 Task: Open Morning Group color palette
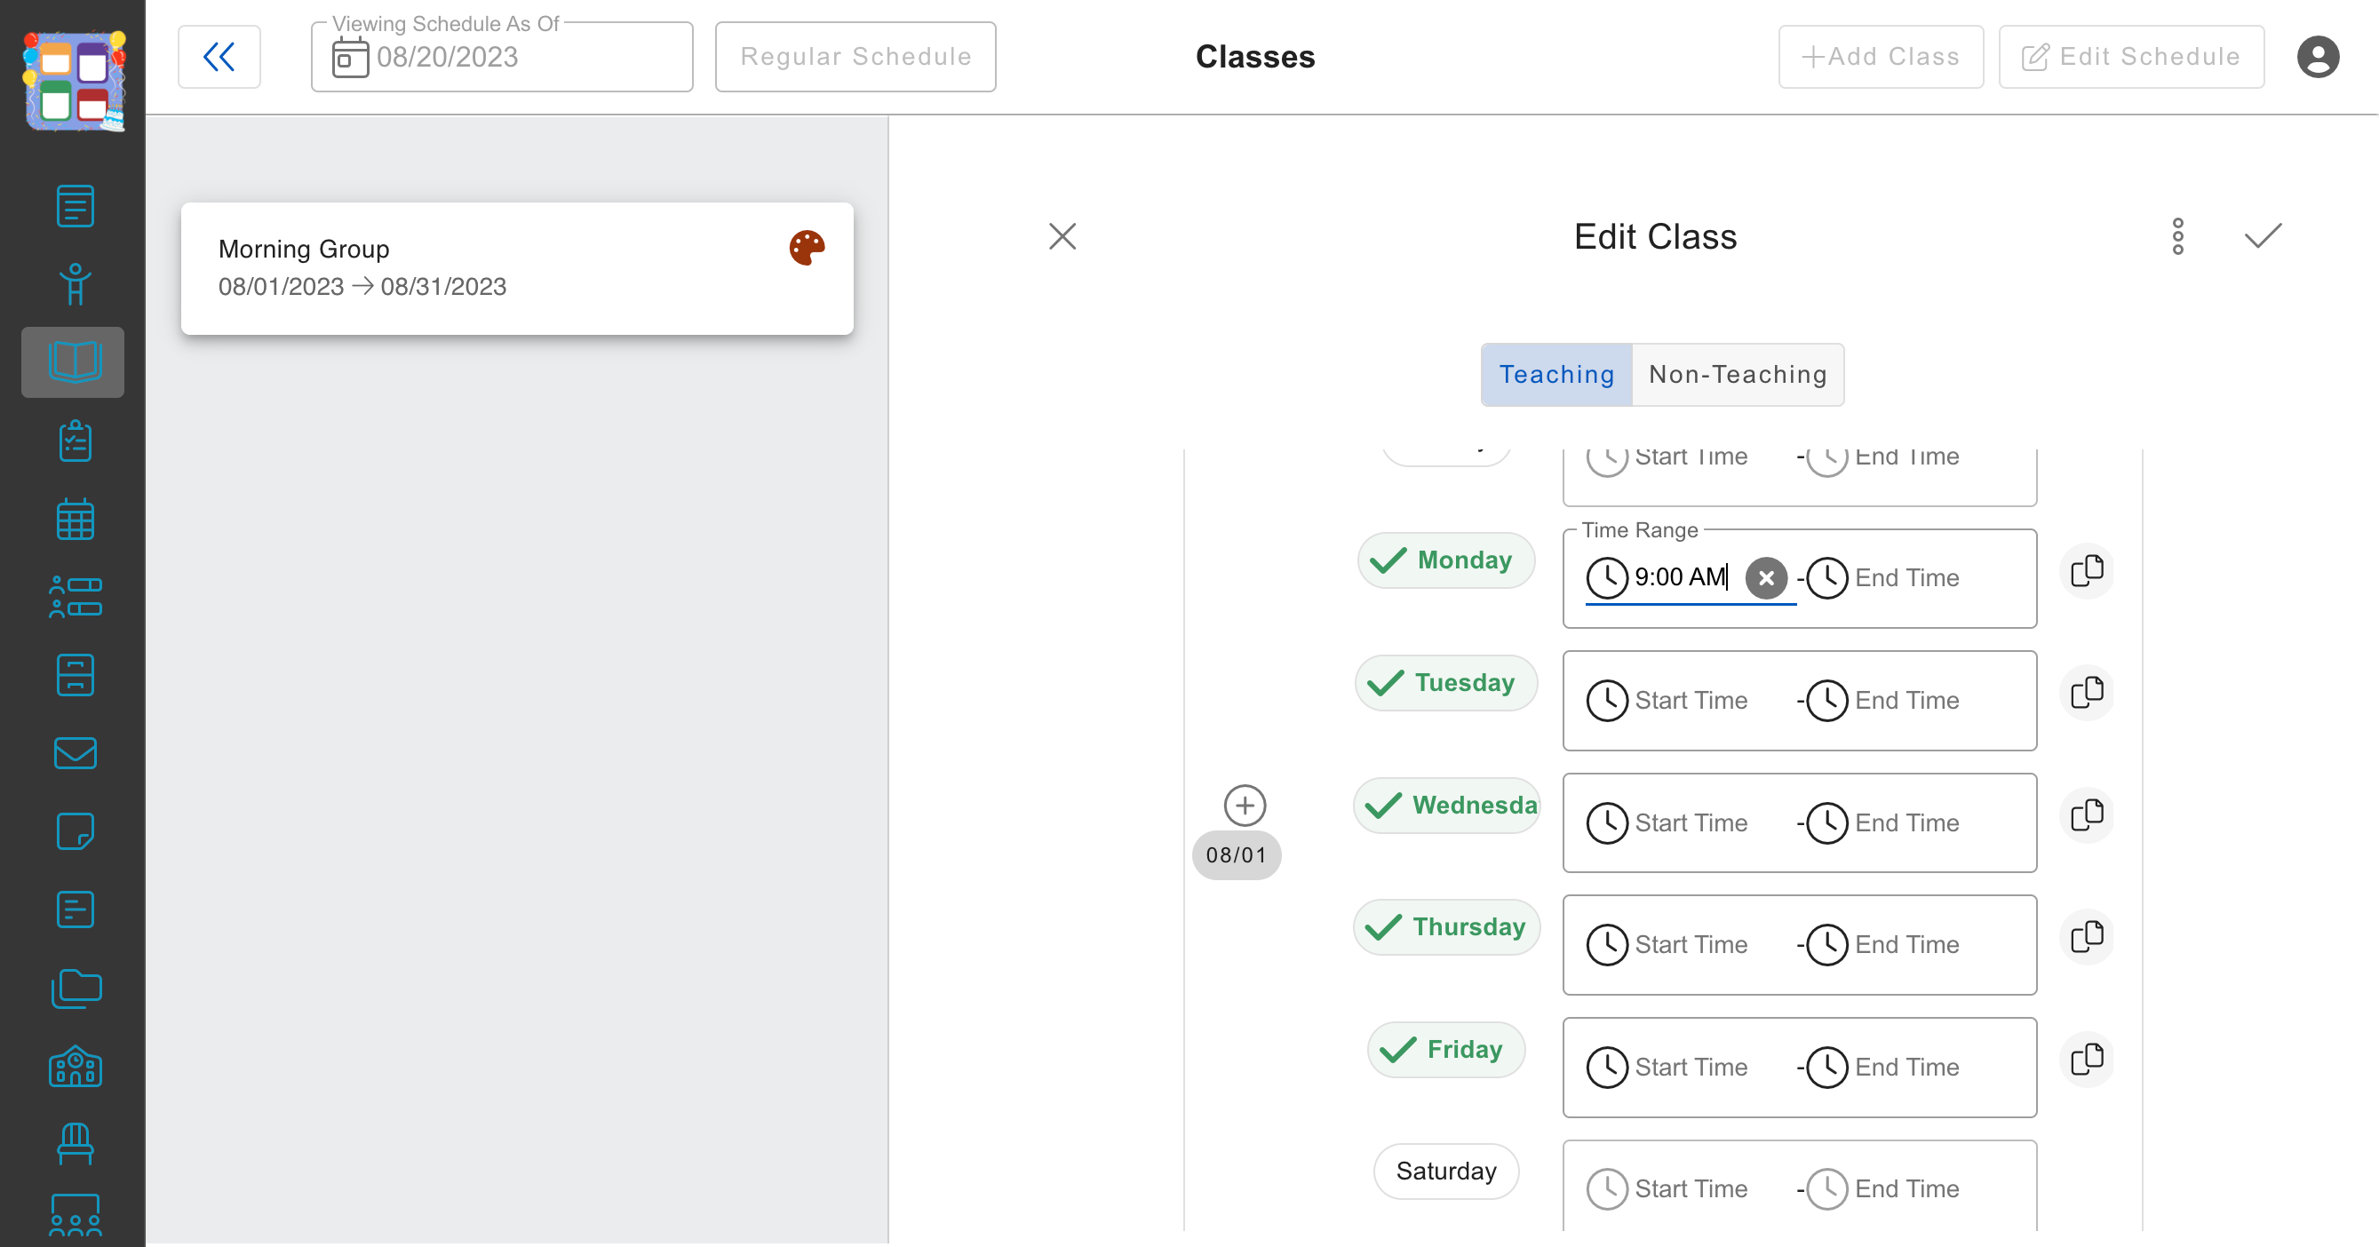point(807,249)
